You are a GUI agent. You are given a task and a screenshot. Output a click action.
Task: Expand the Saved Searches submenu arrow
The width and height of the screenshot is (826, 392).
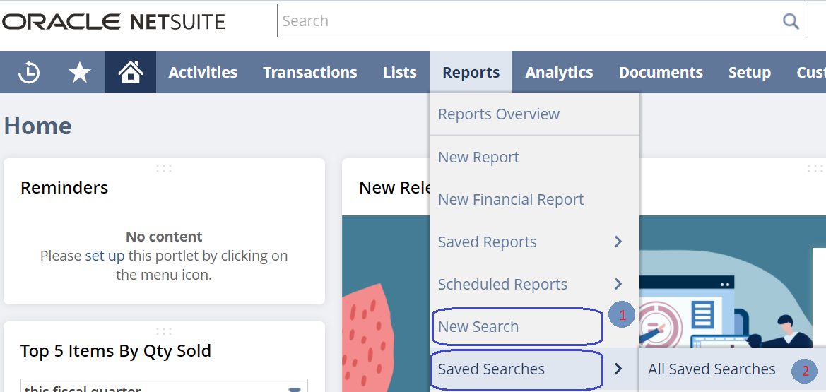(x=618, y=369)
